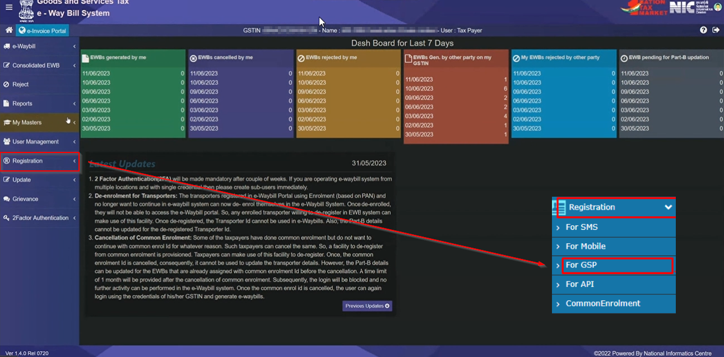
Task: Open the hamburger navigation menu
Action: pos(8,7)
